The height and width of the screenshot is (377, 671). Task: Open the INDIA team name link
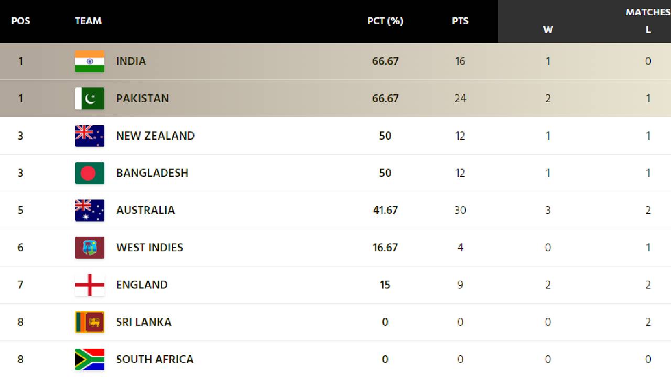pyautogui.click(x=131, y=61)
